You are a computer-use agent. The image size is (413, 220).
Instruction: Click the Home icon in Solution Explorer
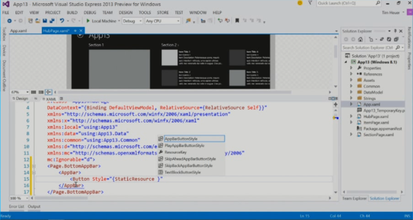[360, 39]
